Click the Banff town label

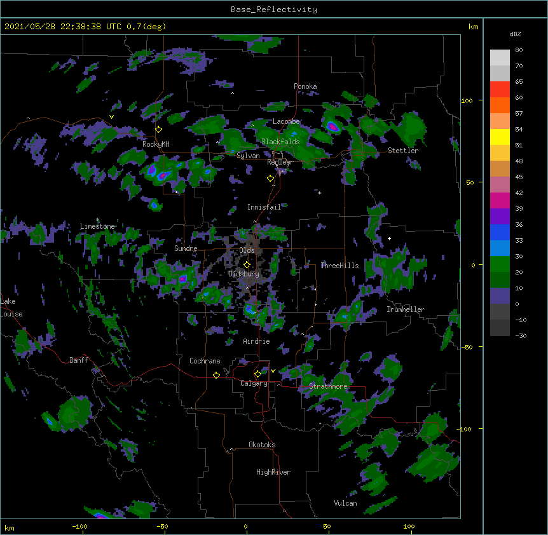tap(79, 360)
